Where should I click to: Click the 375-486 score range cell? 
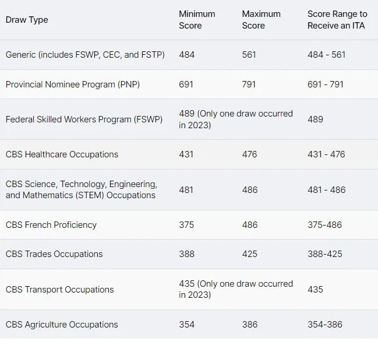pos(324,225)
